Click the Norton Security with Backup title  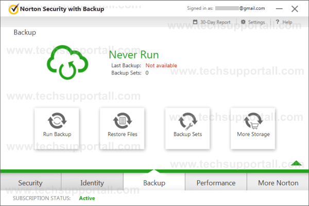(x=62, y=9)
